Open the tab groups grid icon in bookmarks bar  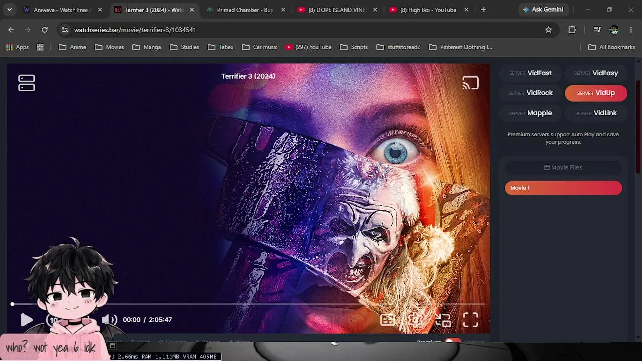click(x=40, y=47)
